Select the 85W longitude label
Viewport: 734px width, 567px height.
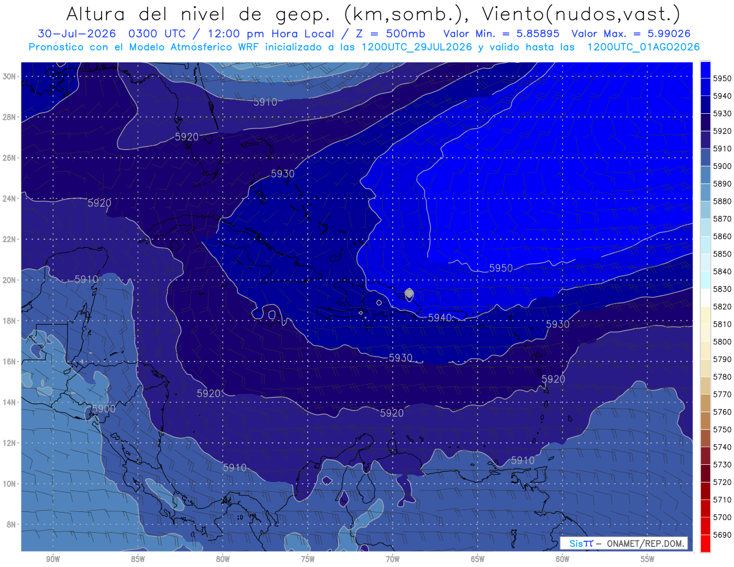click(138, 559)
